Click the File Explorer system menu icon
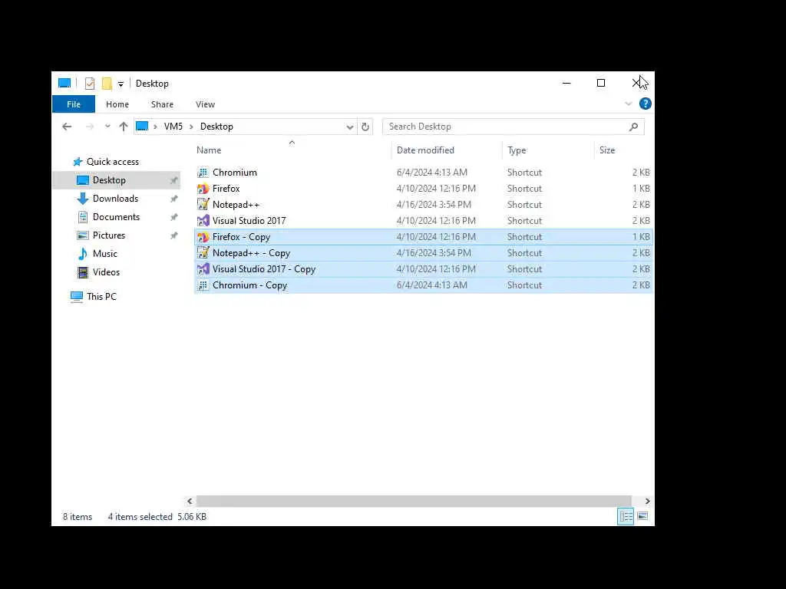This screenshot has width=786, height=589. [x=64, y=83]
